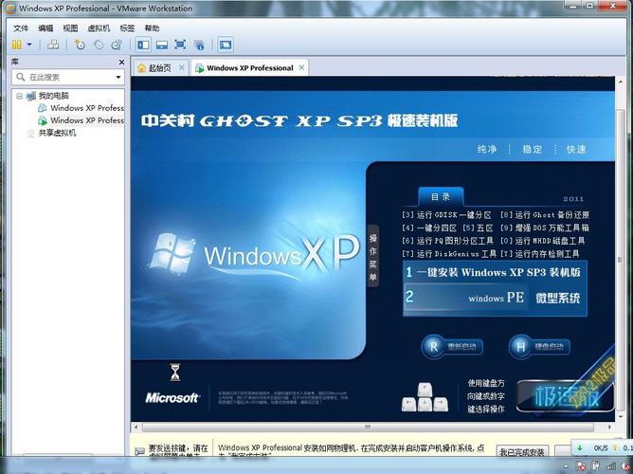
Task: Select [4] 一键分四区 option
Action: [x=429, y=228]
